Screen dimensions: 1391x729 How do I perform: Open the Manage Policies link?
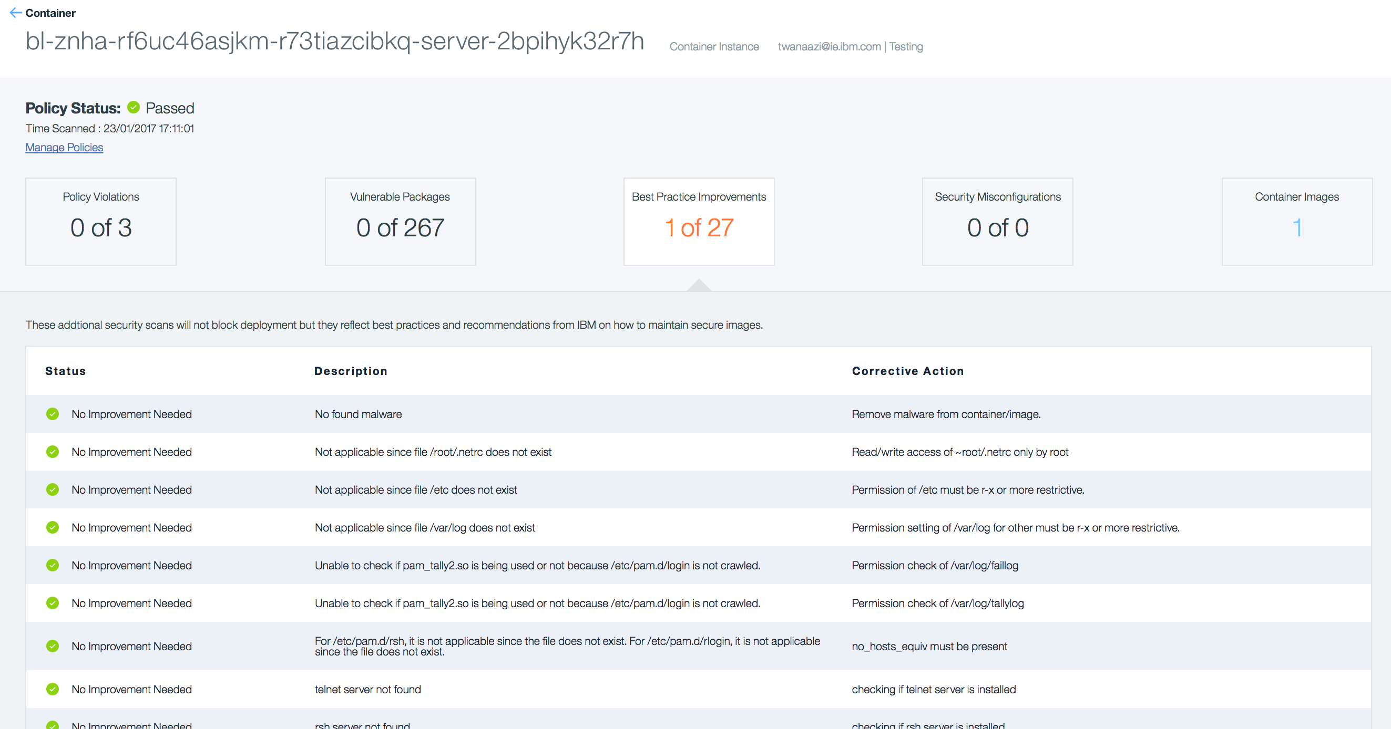pos(64,147)
